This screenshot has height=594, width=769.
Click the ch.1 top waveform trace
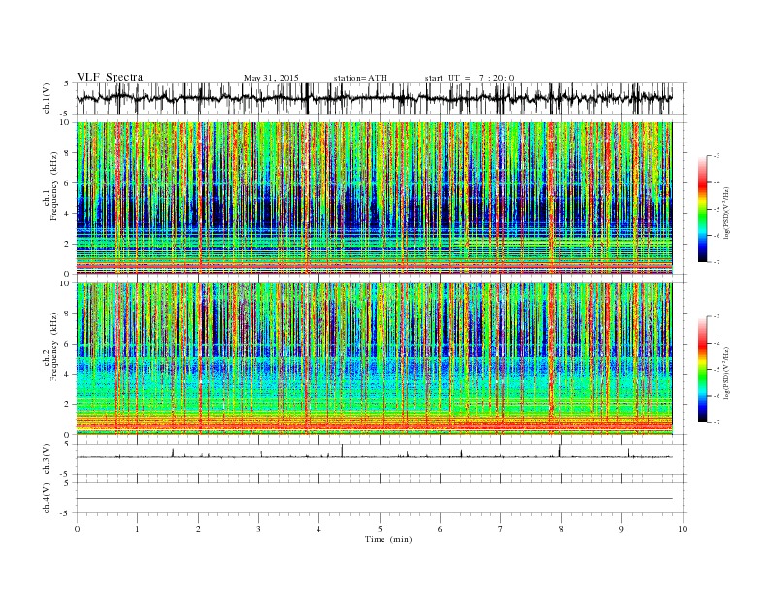pos(374,98)
